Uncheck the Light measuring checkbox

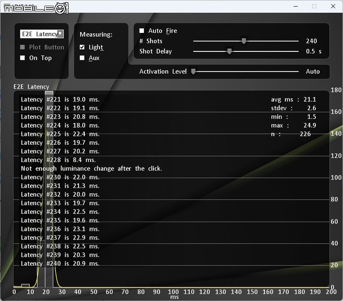pos(82,47)
